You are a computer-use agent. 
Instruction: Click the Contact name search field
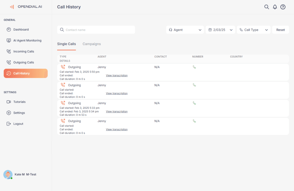pyautogui.click(x=96, y=29)
